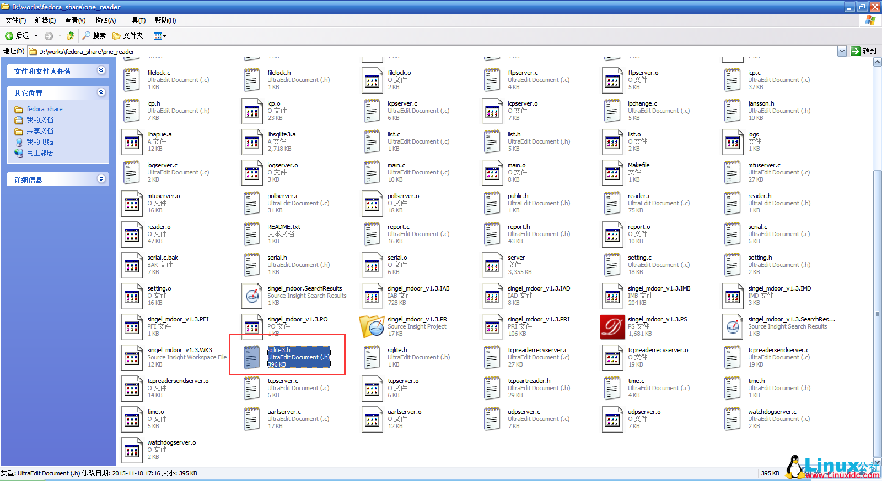Viewport: 882px width, 481px height.
Task: Open the Back history dropdown arrow
Action: (x=36, y=36)
